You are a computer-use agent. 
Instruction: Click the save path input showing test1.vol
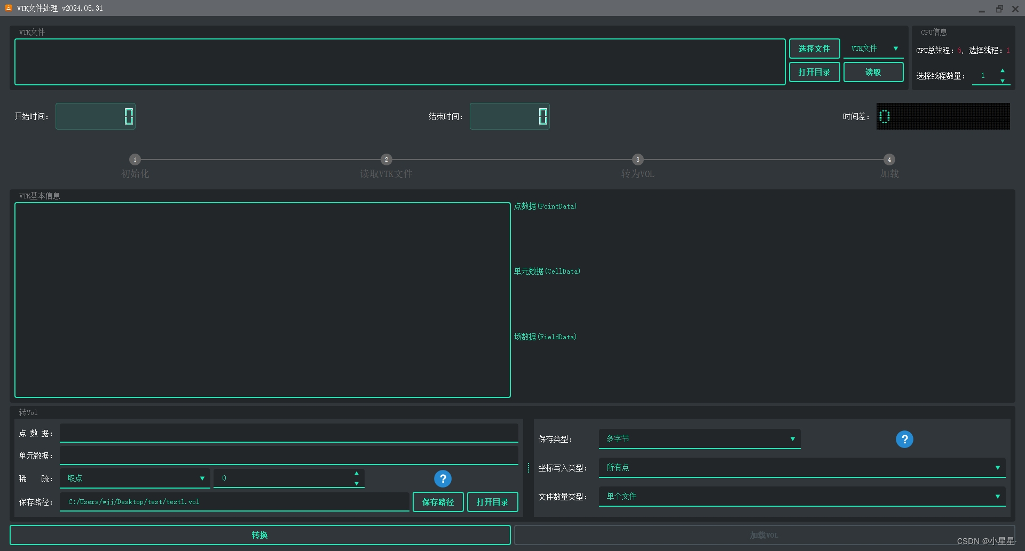pos(234,501)
